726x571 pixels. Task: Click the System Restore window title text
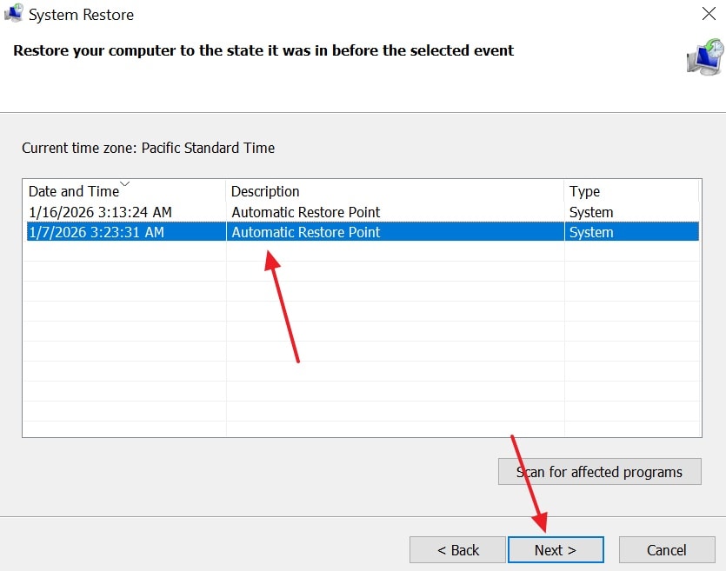point(82,15)
